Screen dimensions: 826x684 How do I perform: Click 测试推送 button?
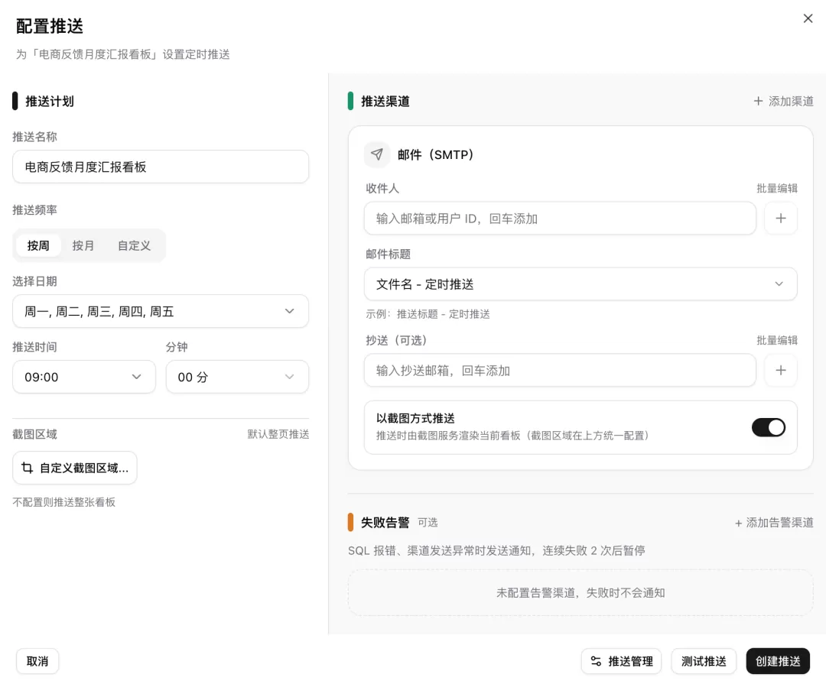704,661
